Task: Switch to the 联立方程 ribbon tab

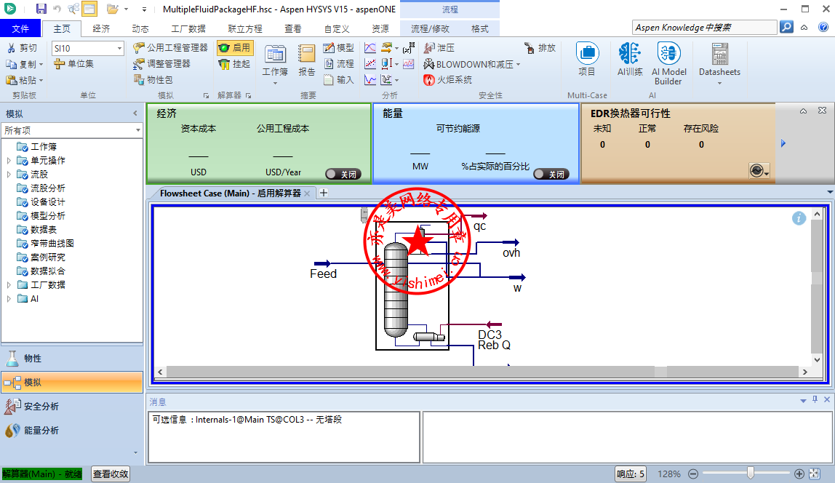Action: [x=245, y=29]
